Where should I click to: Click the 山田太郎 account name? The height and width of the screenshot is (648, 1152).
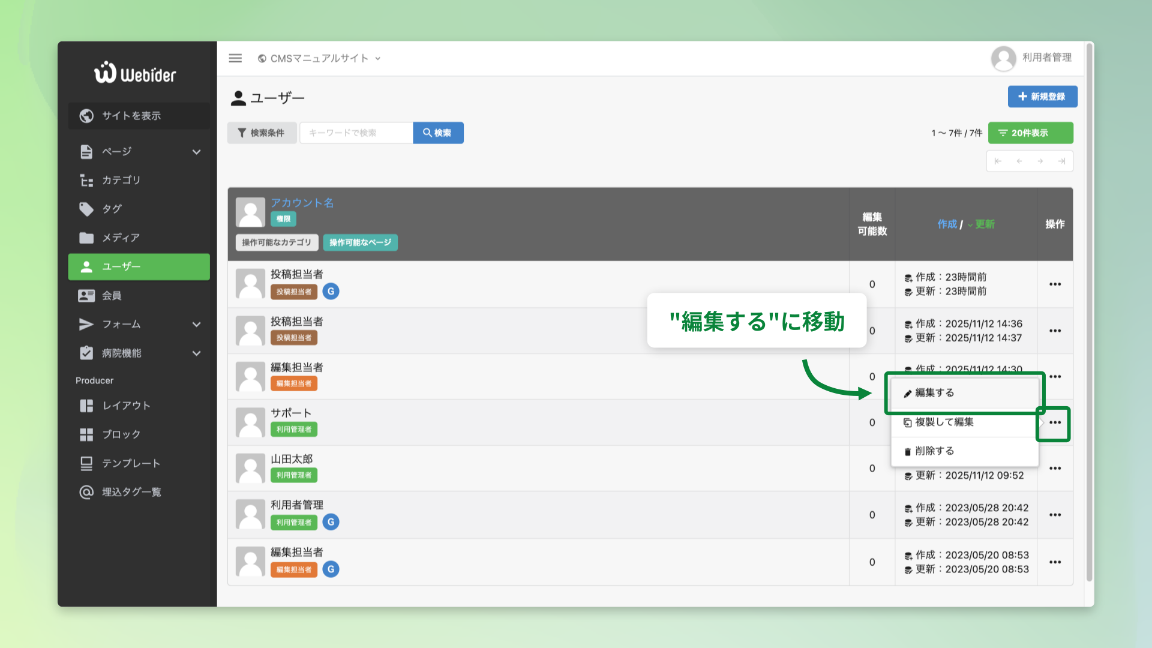click(x=292, y=459)
